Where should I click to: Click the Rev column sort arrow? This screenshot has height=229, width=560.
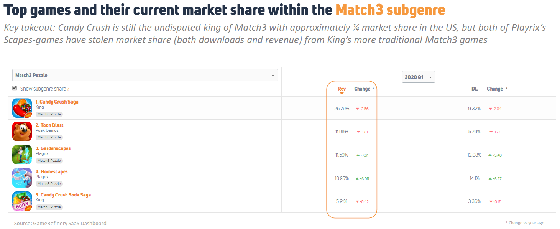tap(342, 94)
